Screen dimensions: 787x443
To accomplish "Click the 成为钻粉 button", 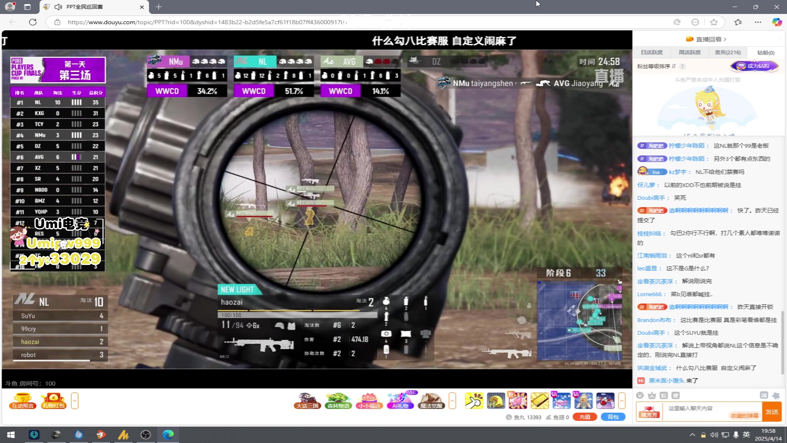I will click(754, 66).
